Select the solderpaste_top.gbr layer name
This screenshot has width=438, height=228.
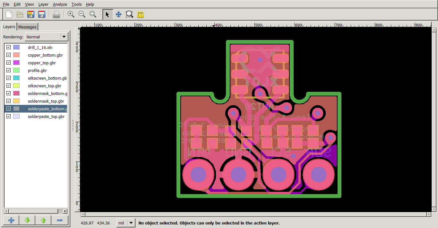point(46,116)
